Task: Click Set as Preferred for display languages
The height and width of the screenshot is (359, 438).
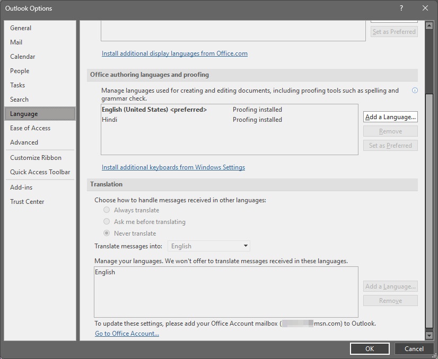Action: point(394,32)
